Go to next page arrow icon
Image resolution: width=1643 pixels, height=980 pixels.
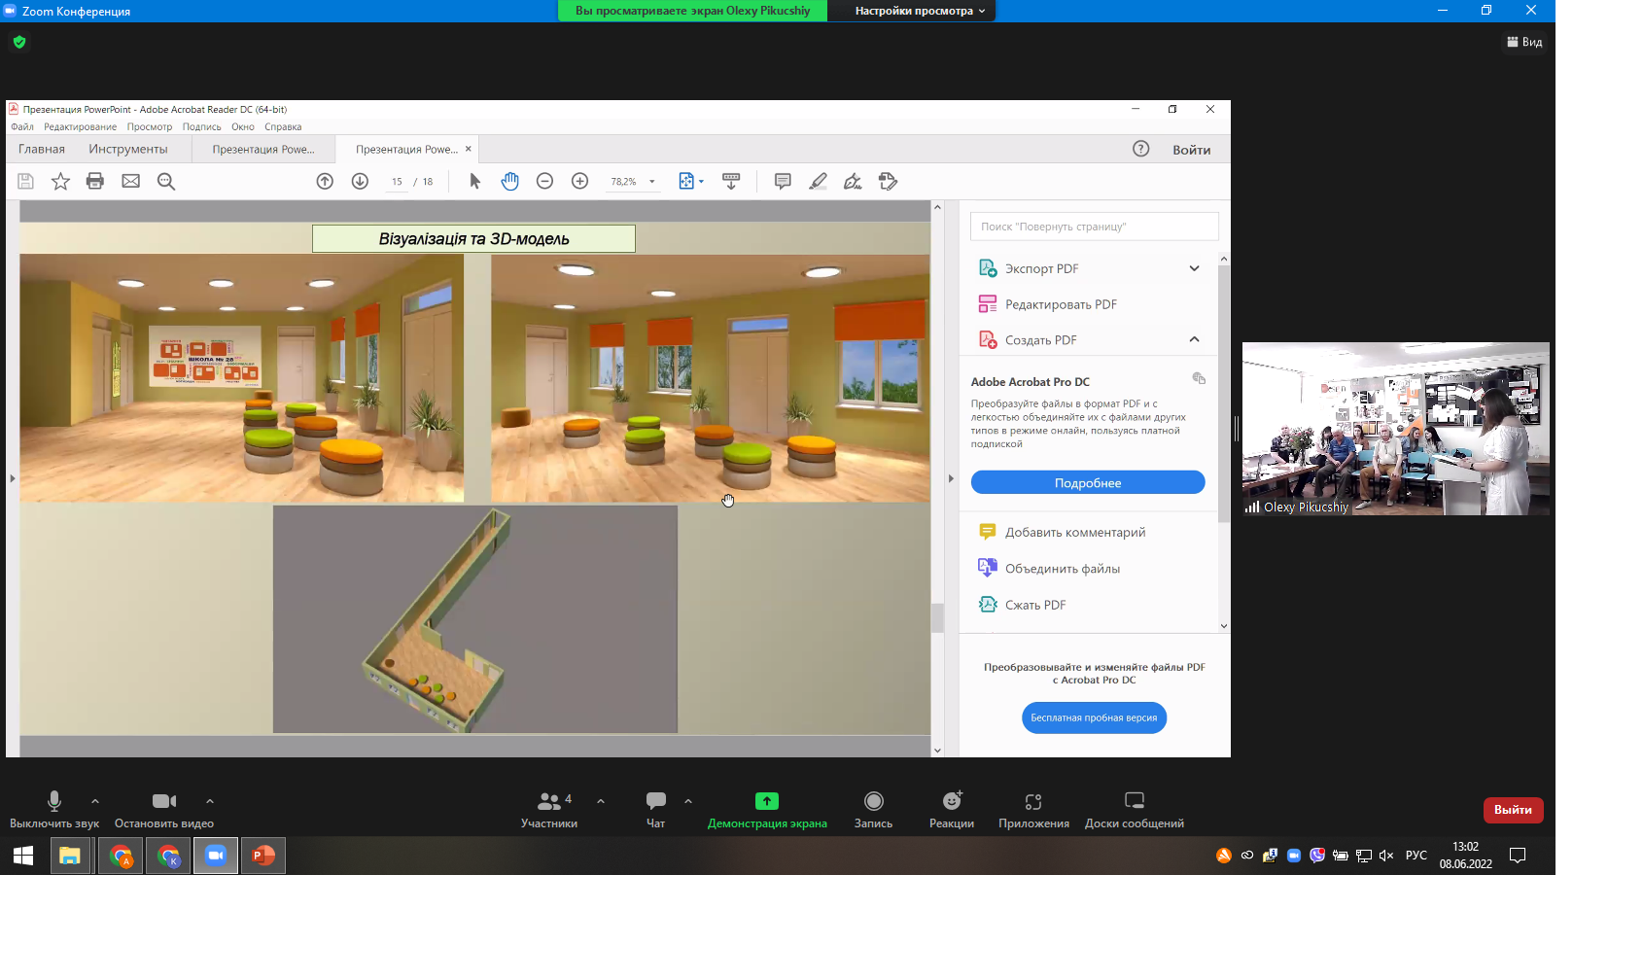[x=360, y=181]
